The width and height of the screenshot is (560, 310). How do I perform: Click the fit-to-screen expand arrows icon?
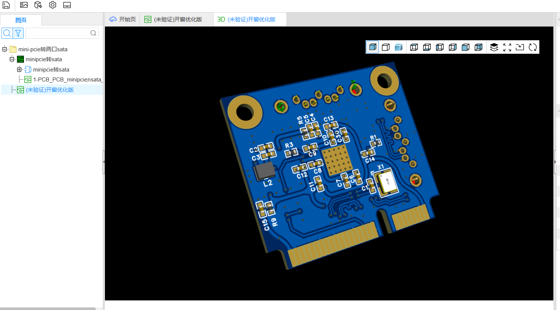point(507,47)
